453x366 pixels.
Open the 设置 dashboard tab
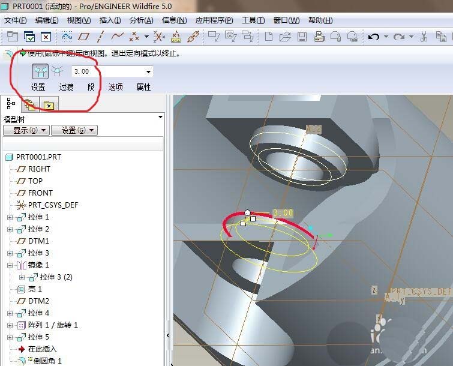[x=38, y=87]
